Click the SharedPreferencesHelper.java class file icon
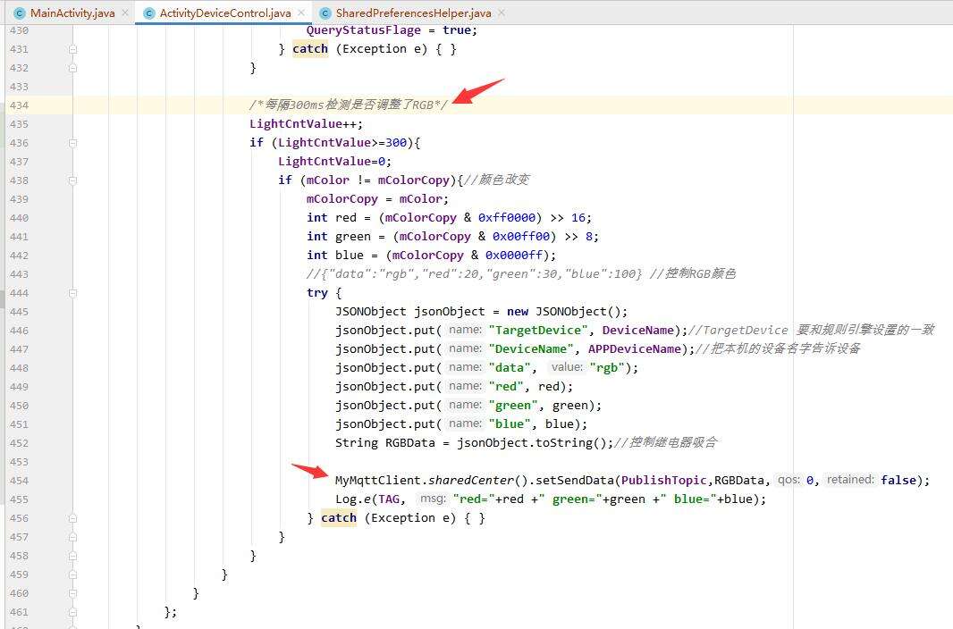 click(x=325, y=13)
